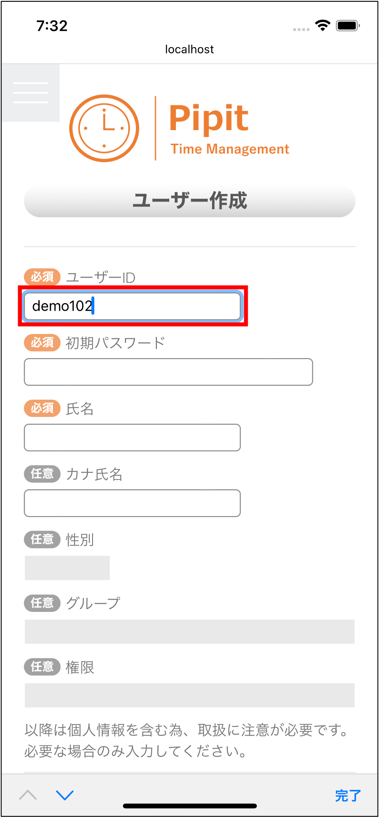The image size is (379, 817).
Task: Focus the ユーザーID input field
Action: (x=132, y=306)
